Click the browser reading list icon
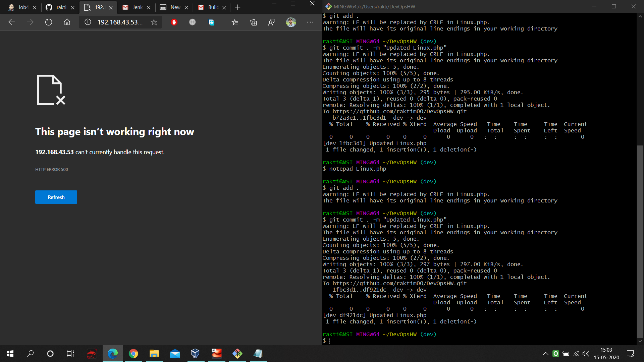 point(235,22)
